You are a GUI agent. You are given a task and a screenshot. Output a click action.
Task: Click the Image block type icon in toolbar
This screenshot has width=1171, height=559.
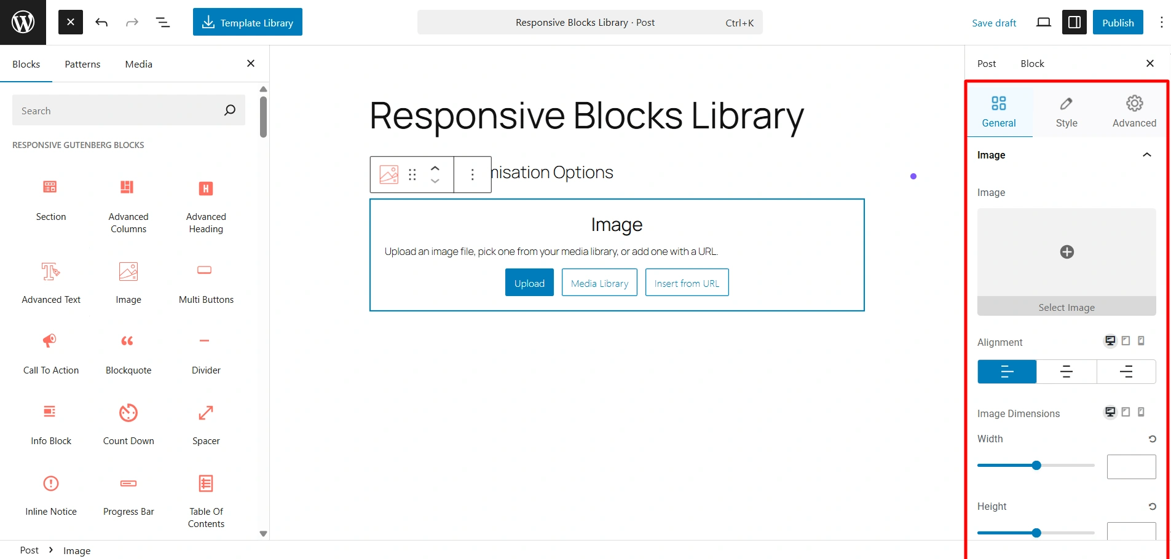coord(389,174)
